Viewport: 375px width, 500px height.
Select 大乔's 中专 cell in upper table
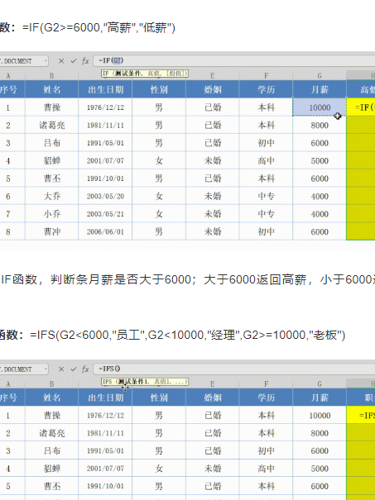[266, 196]
